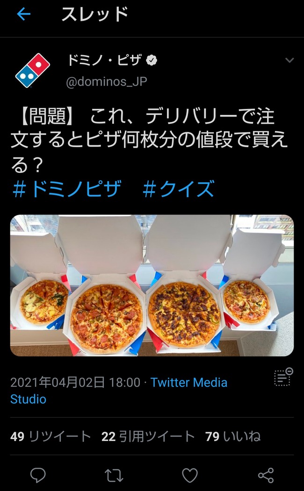The height and width of the screenshot is (491, 304).
Task: Tap the スレッド header title
Action: [94, 14]
